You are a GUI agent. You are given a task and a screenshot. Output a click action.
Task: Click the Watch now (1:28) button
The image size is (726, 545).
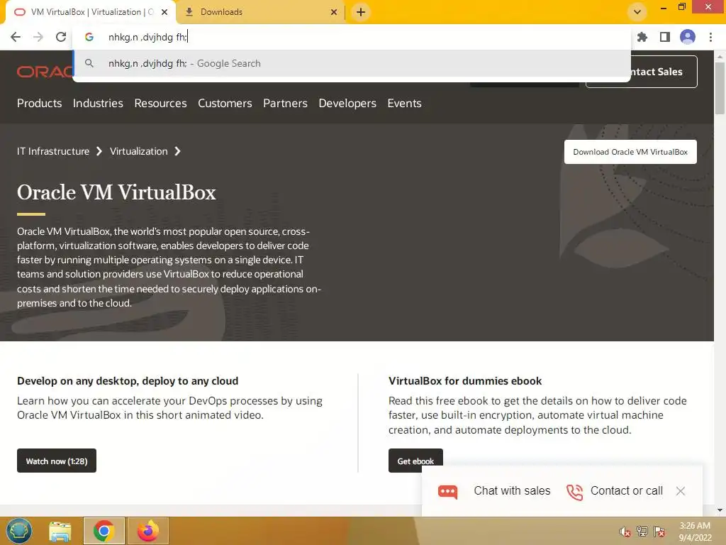(x=57, y=461)
